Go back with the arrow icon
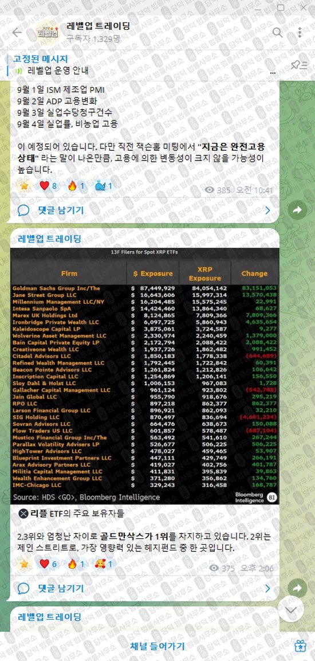The image size is (315, 661). (x=17, y=33)
